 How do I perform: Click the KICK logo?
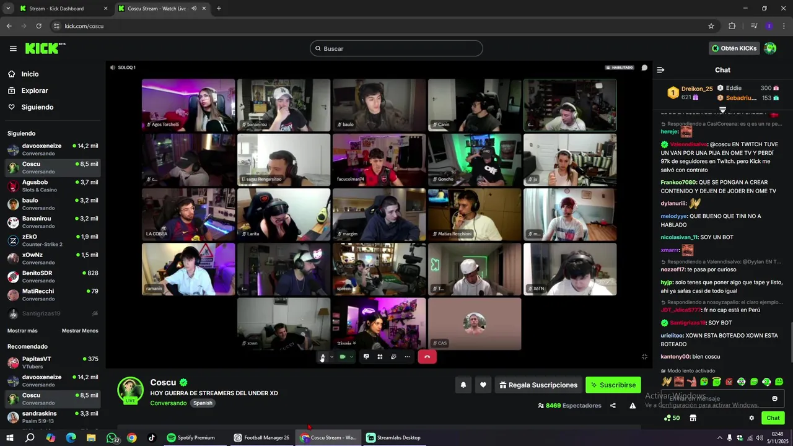click(45, 48)
